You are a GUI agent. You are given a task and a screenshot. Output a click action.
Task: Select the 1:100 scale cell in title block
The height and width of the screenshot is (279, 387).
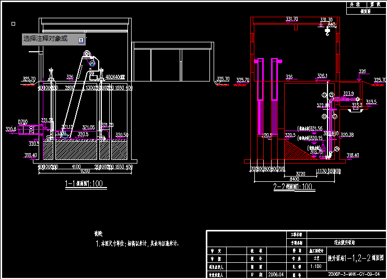(316, 266)
